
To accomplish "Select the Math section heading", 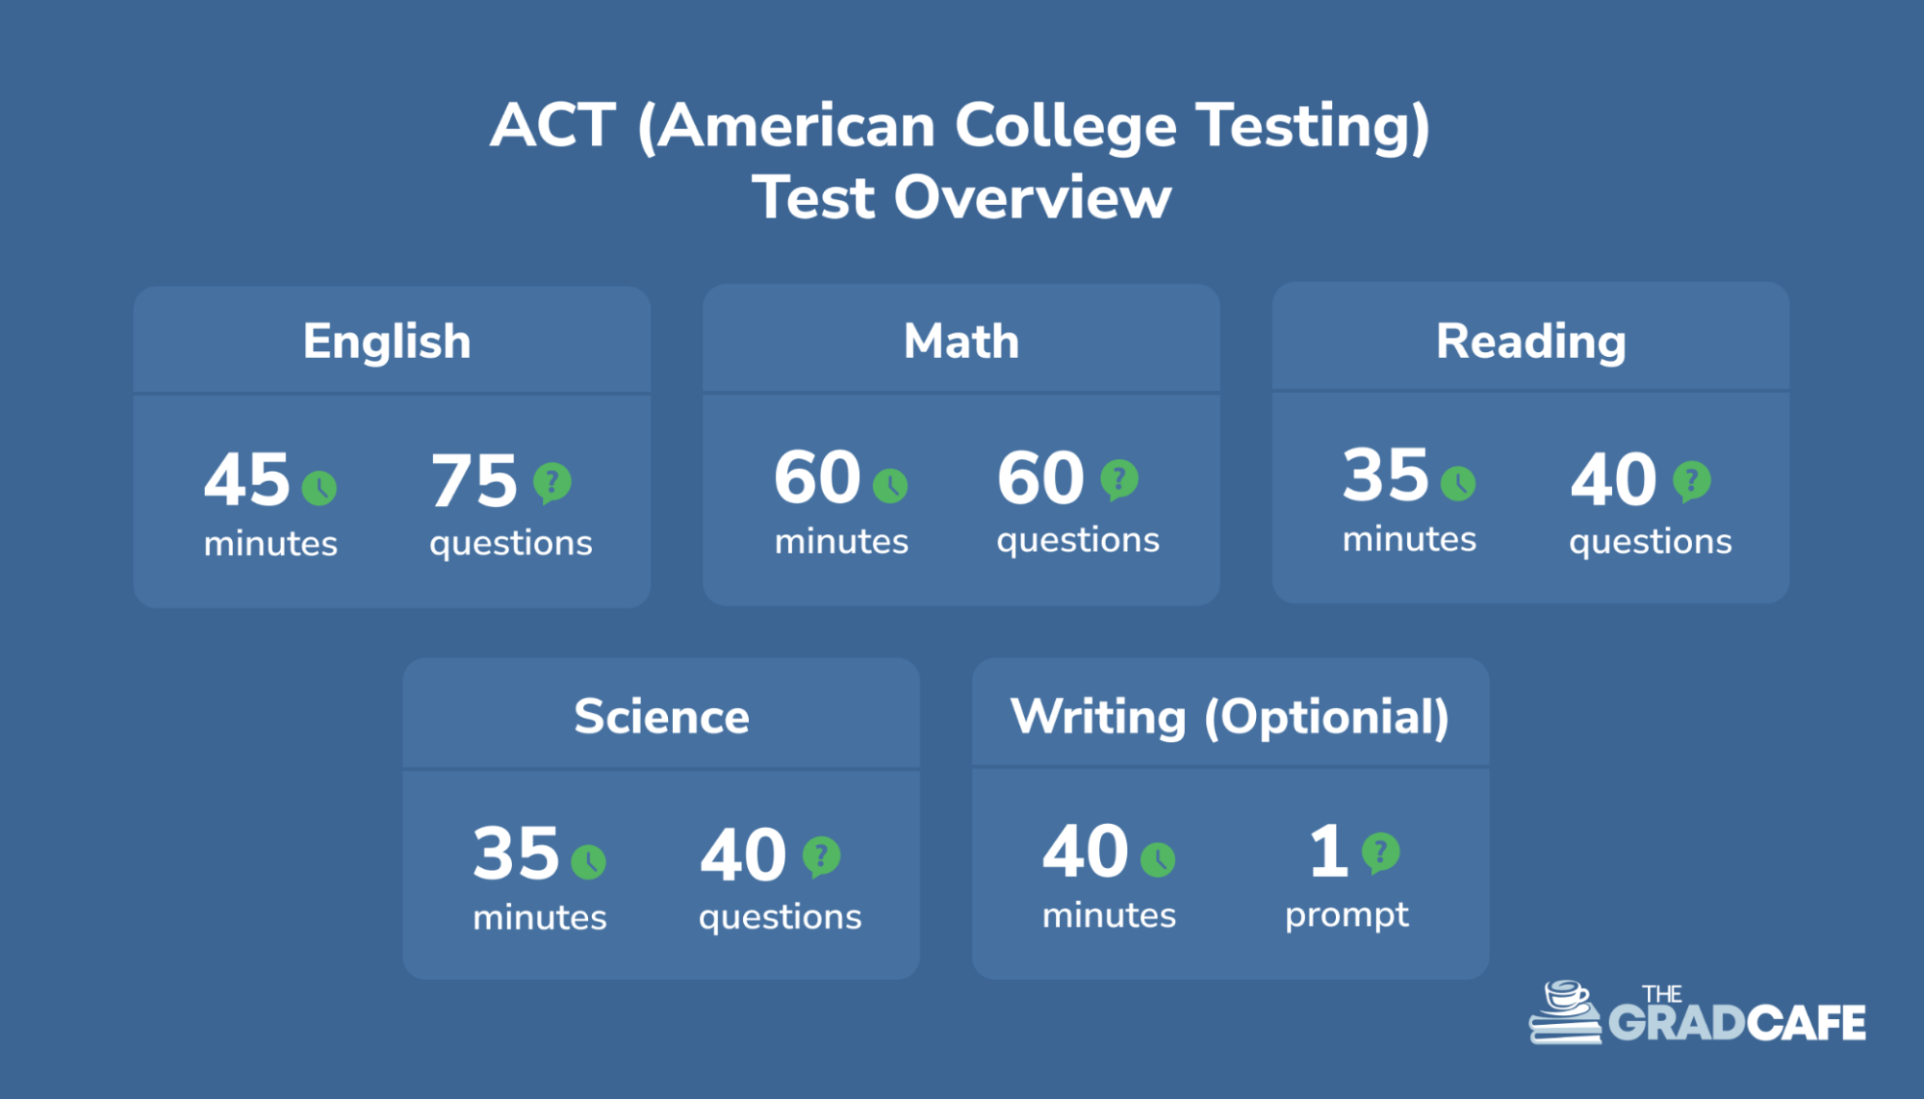I will [x=961, y=342].
